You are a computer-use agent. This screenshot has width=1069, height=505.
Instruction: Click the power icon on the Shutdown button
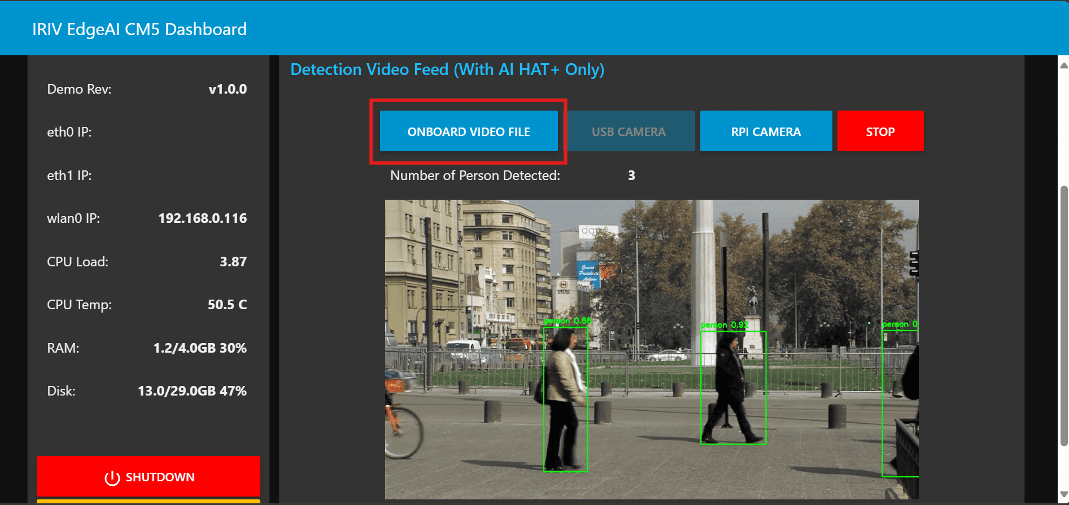click(x=112, y=478)
